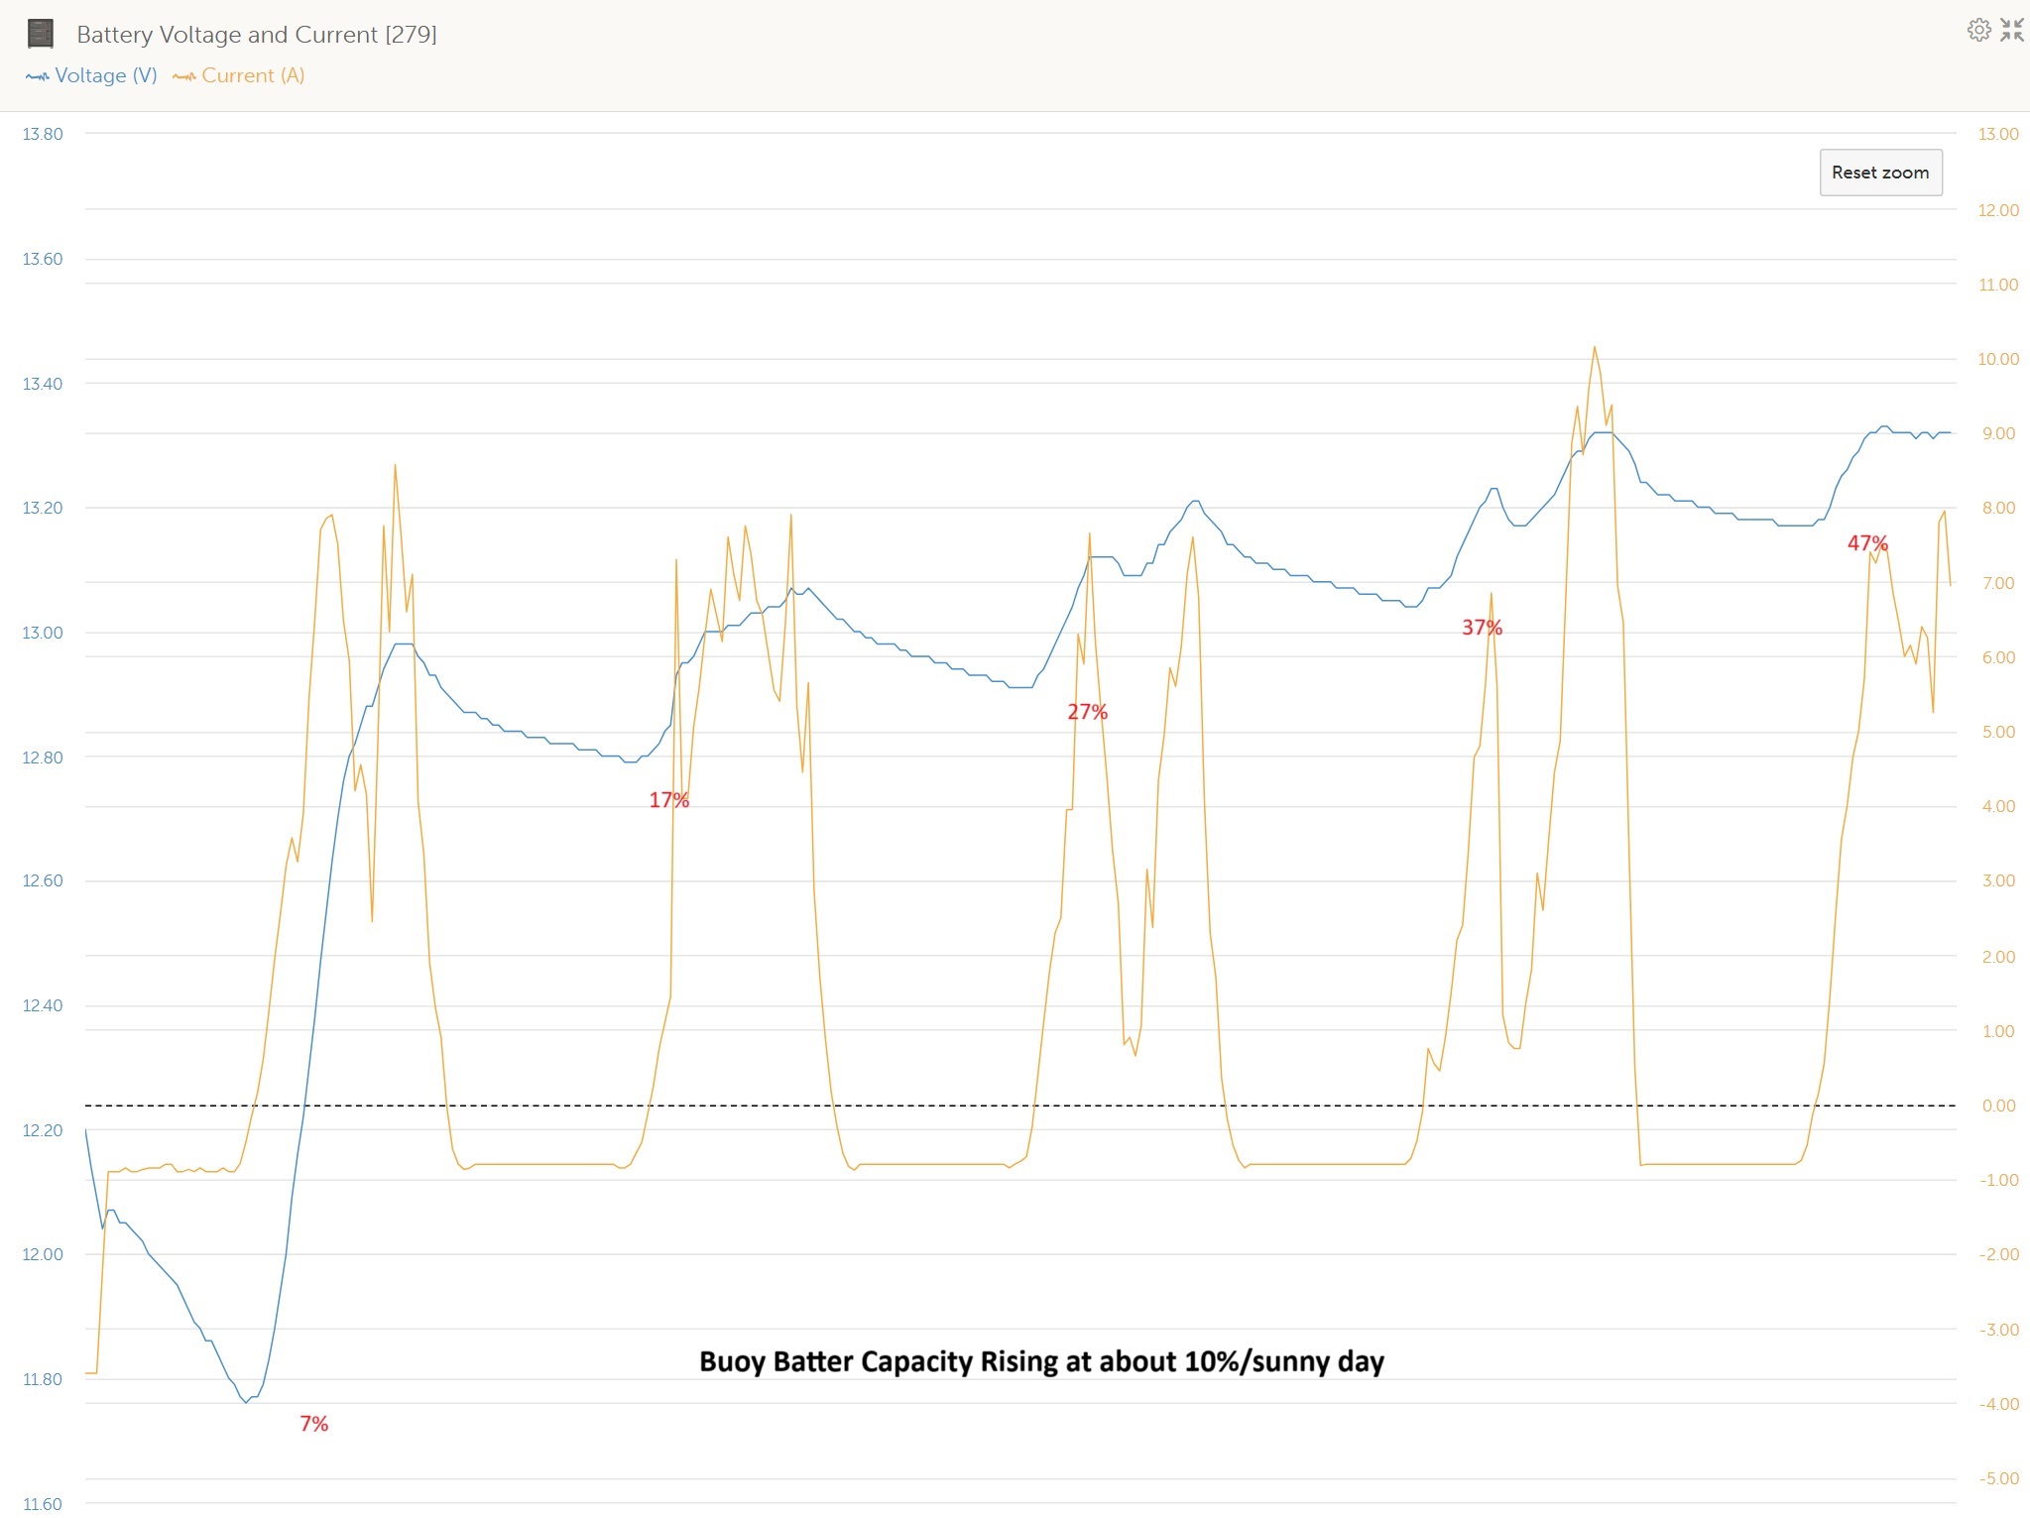This screenshot has width=2030, height=1518.
Task: Select the 3.00 current axis label
Action: coord(1998,880)
